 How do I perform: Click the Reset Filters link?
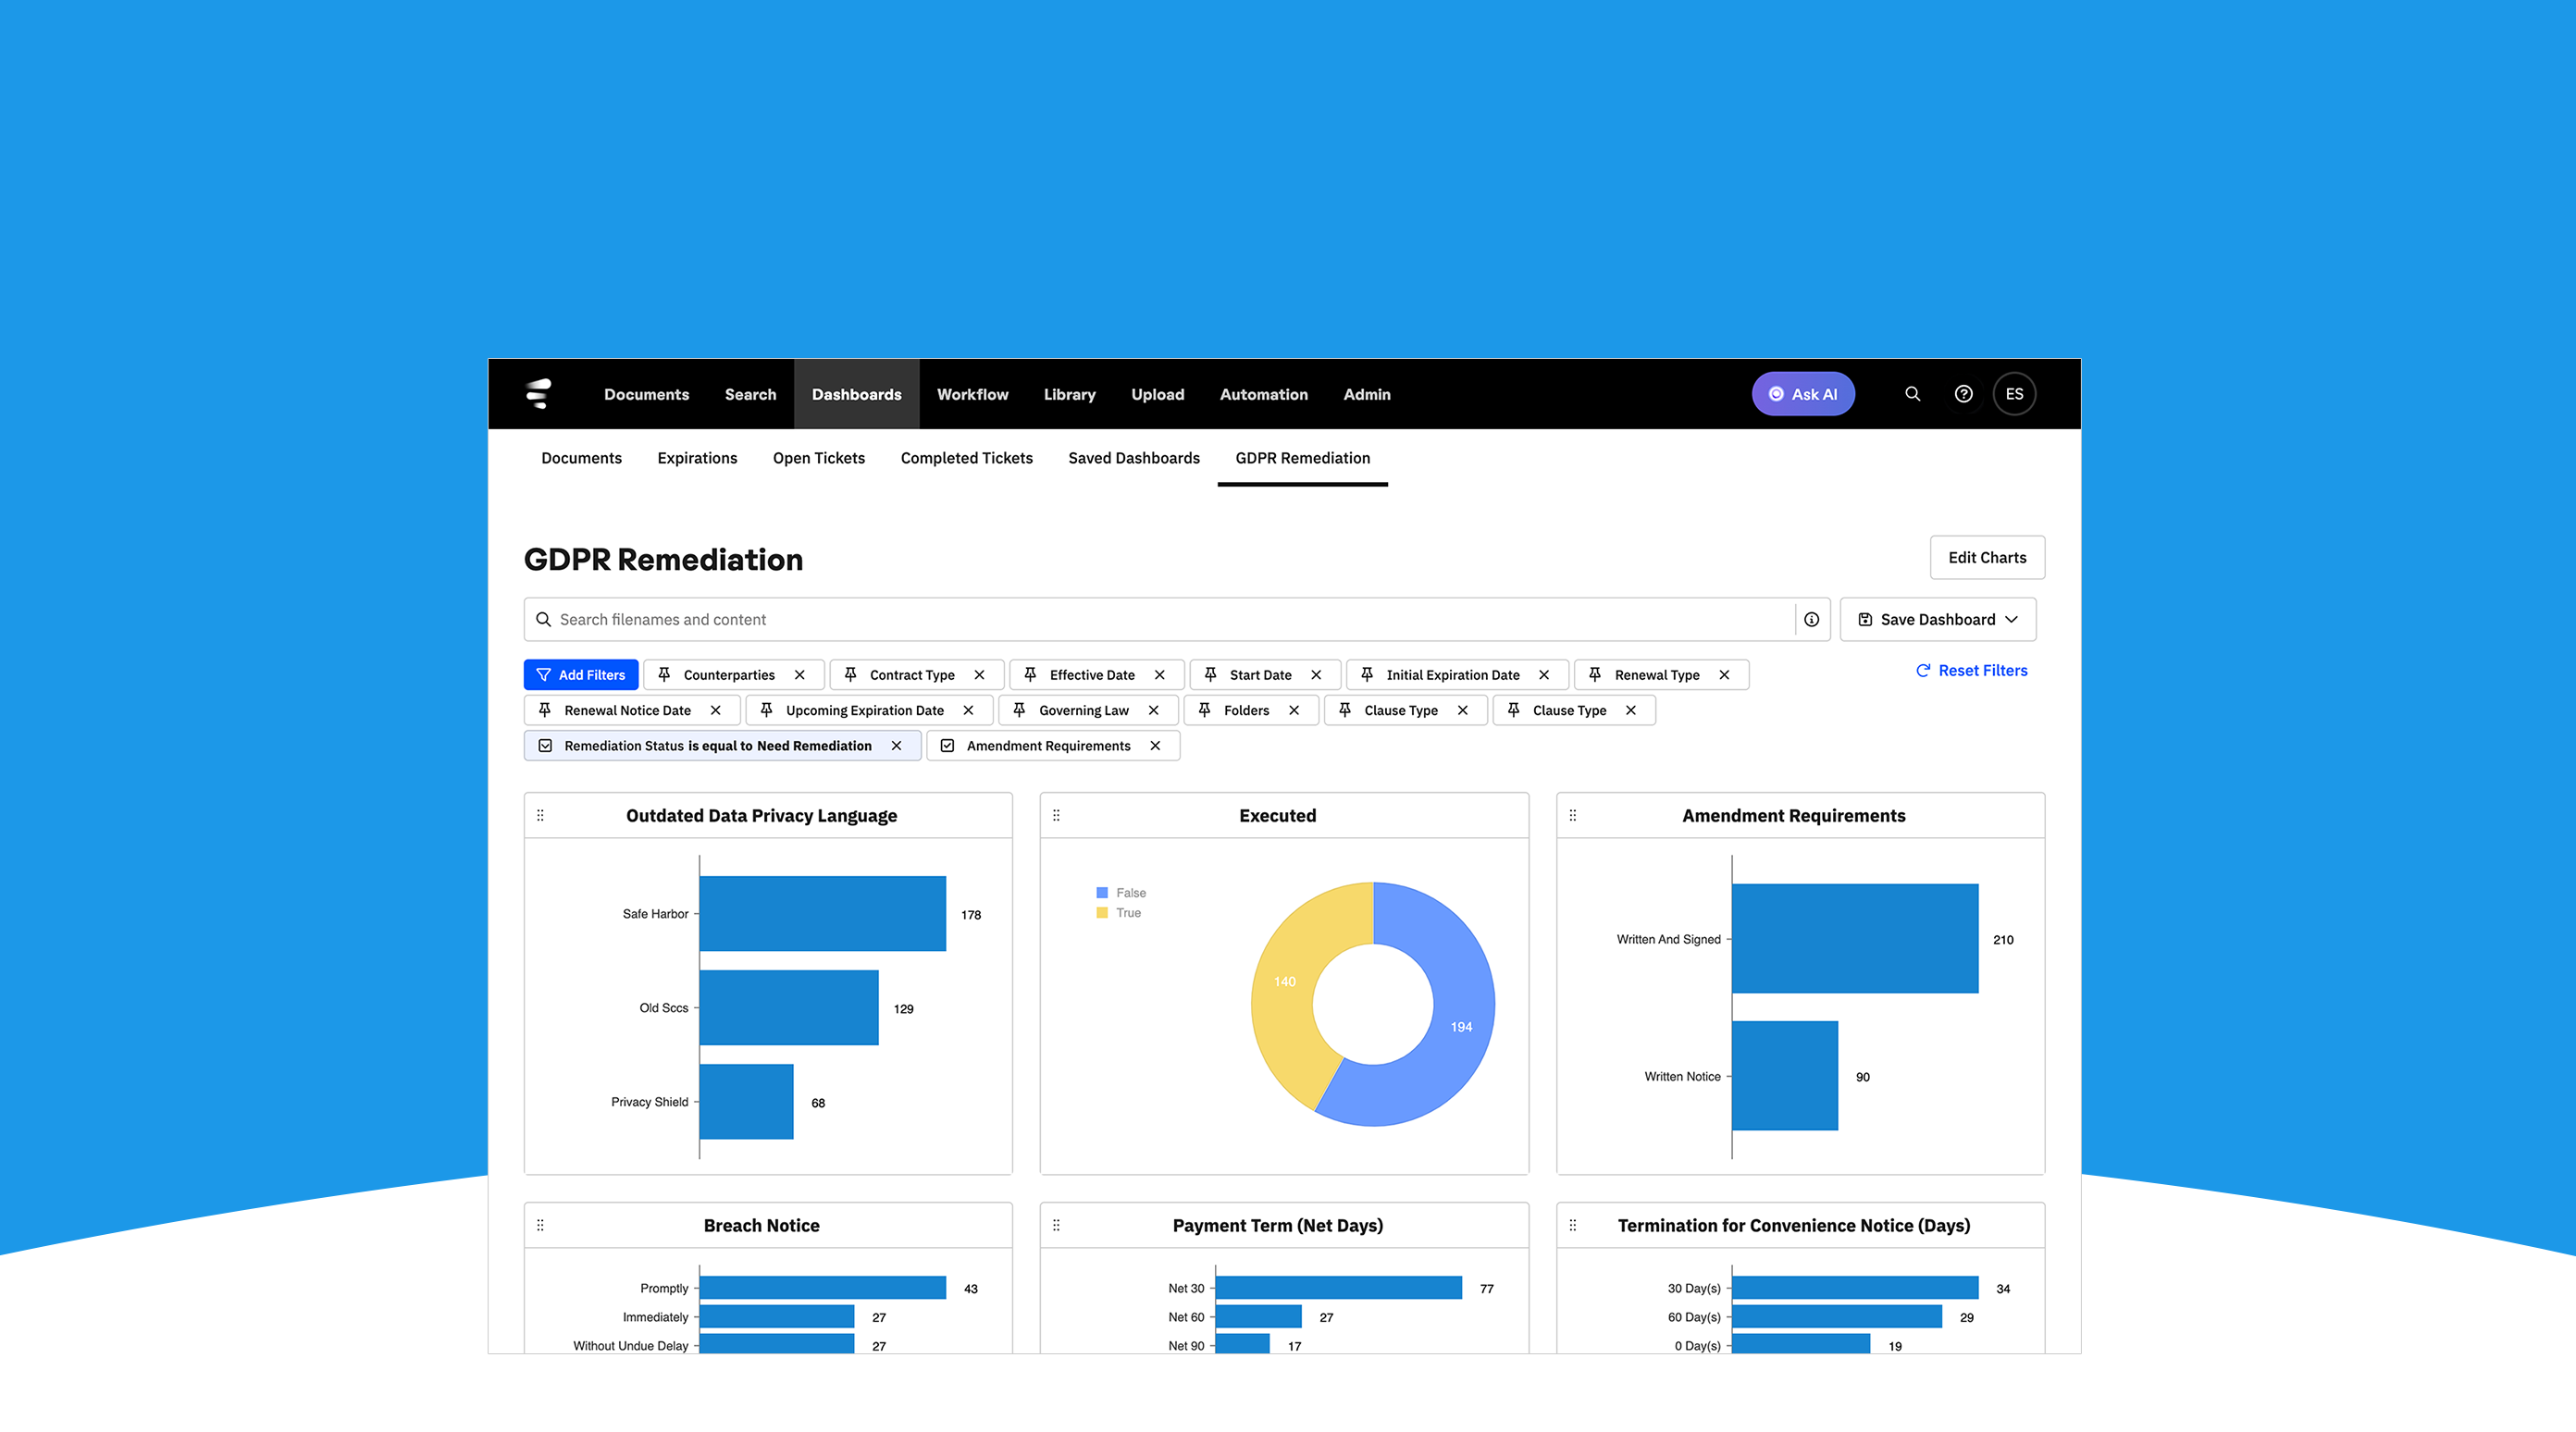1971,670
